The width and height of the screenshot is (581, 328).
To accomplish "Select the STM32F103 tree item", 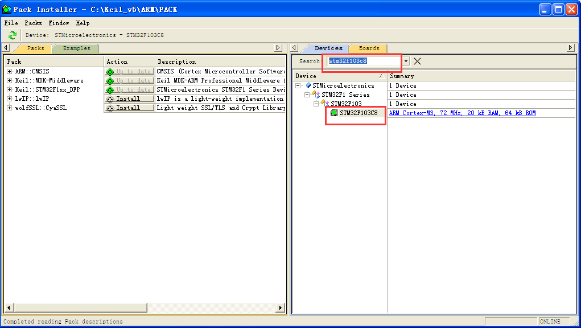I will (346, 104).
